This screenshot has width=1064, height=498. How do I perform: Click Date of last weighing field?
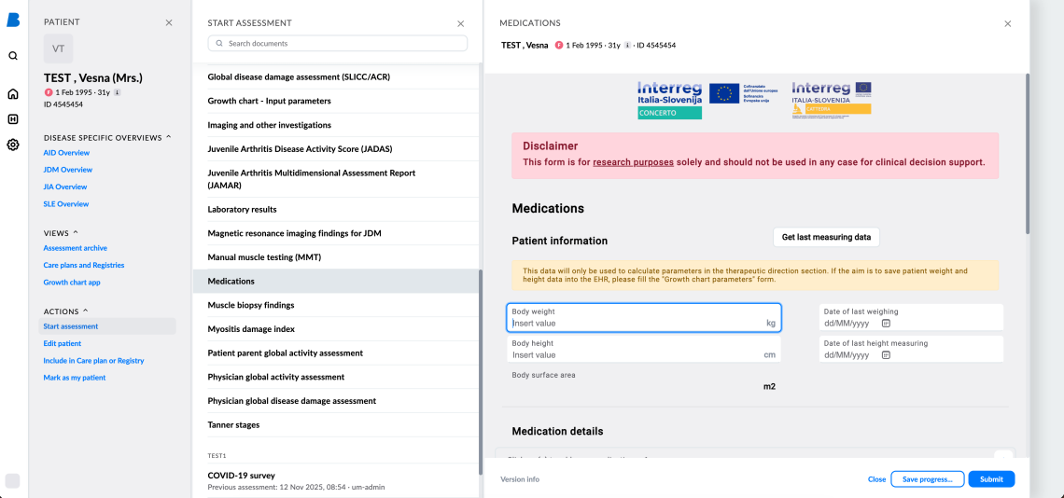pos(911,317)
